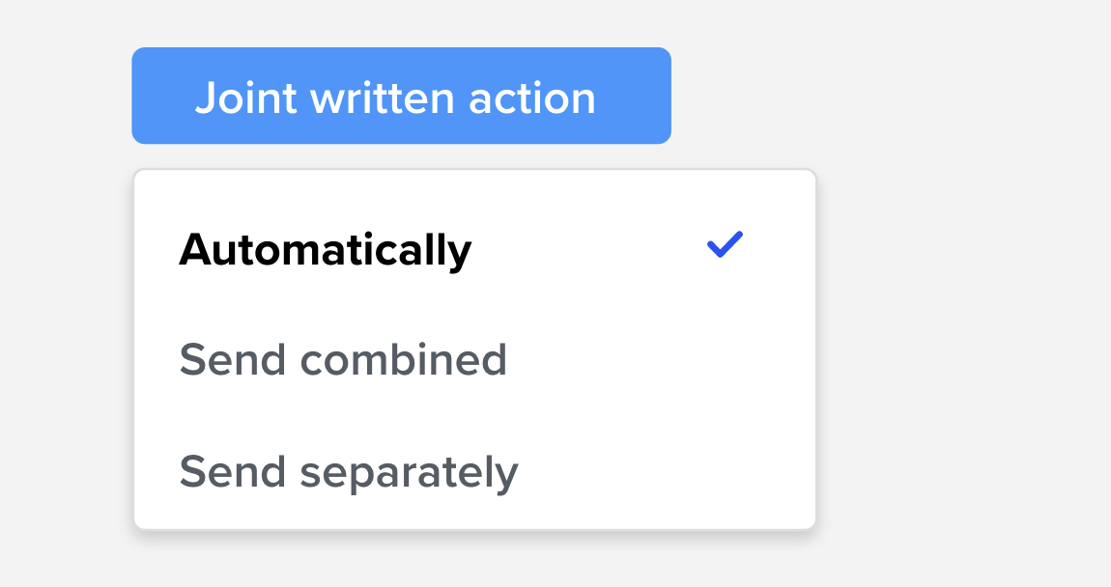
Task: Click the Joint written action button
Action: 401,97
